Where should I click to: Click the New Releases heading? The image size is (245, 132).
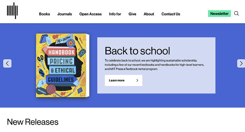pyautogui.click(x=33, y=122)
